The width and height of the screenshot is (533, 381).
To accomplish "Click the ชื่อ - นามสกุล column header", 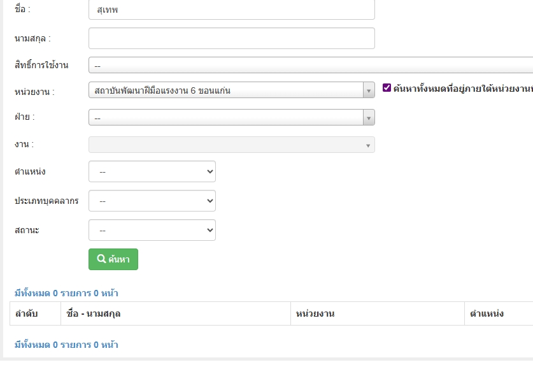I will [94, 313].
